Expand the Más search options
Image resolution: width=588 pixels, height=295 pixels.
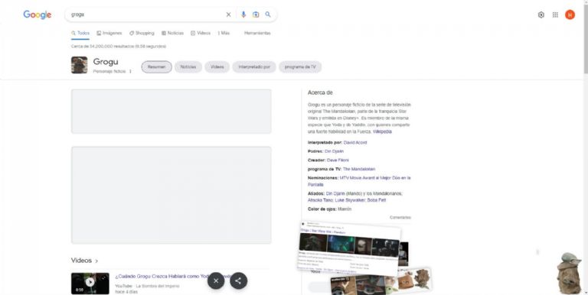point(224,33)
